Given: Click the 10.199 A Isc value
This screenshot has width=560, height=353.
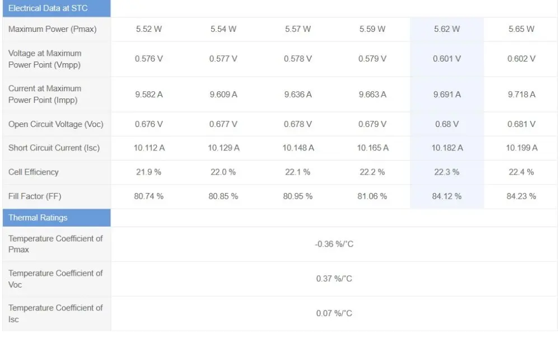Looking at the screenshot, I should click(x=522, y=148).
